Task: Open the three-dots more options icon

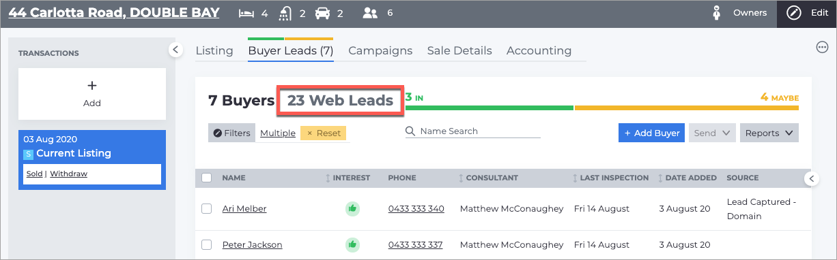Action: (x=822, y=47)
